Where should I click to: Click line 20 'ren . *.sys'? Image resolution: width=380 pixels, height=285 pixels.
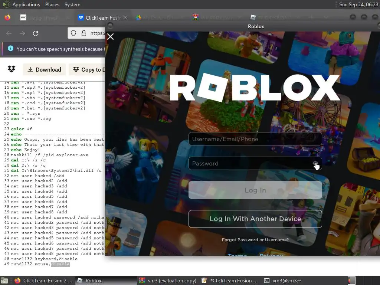[26, 114]
